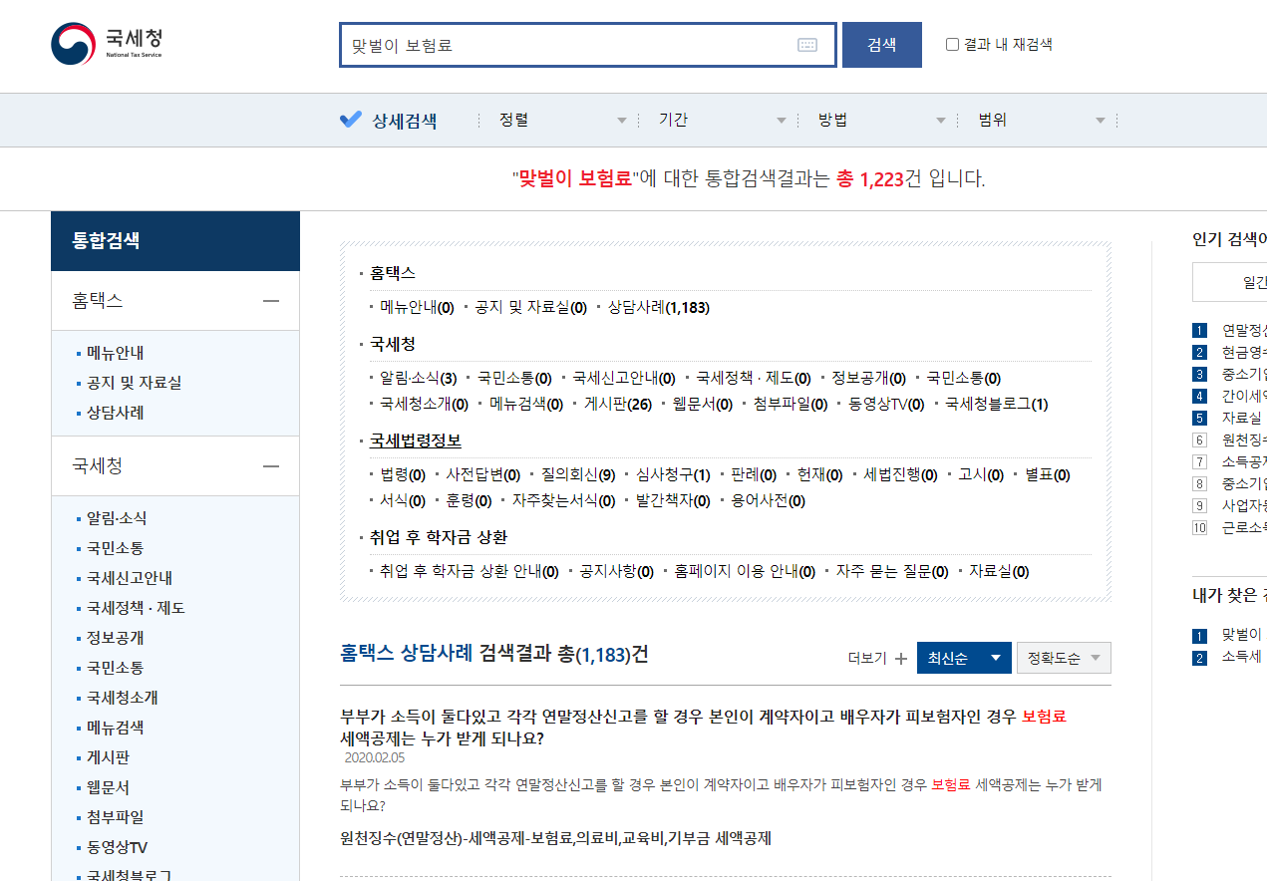Open the 정확도순 sort dropdown
Image resolution: width=1267 pixels, height=881 pixels.
click(x=1064, y=659)
